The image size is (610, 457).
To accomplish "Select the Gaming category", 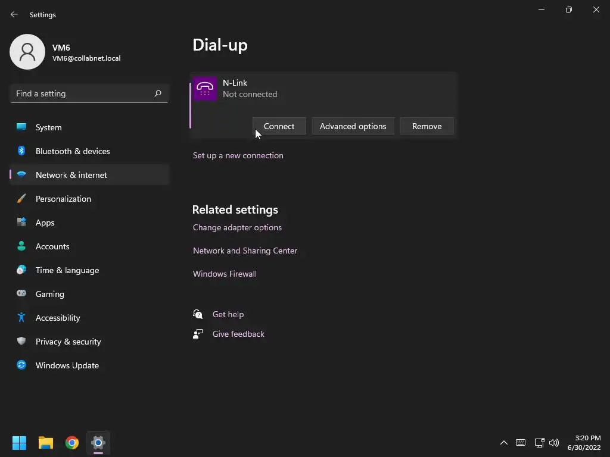I will coord(49,294).
